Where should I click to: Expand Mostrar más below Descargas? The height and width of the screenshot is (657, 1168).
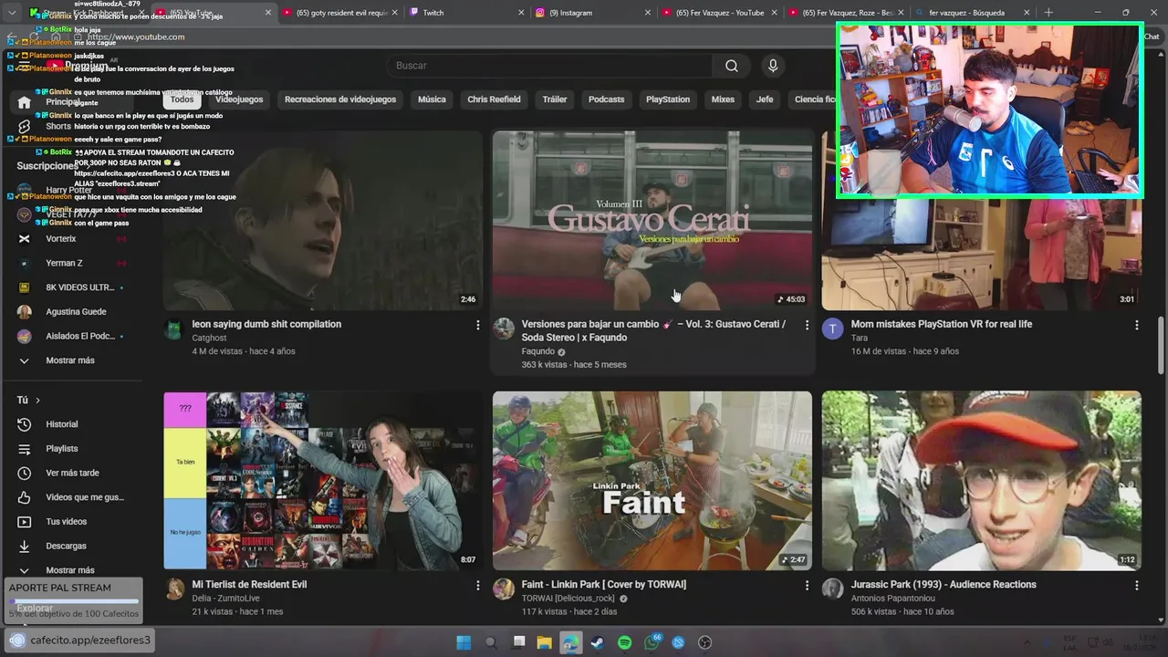(x=69, y=570)
